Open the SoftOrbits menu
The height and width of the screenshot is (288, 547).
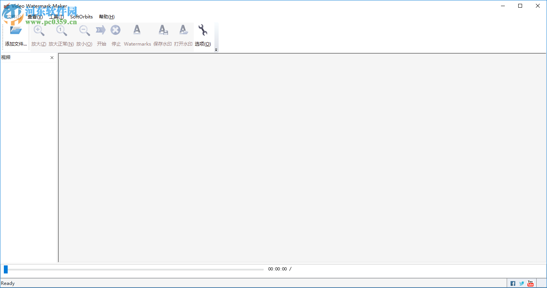coord(81,16)
